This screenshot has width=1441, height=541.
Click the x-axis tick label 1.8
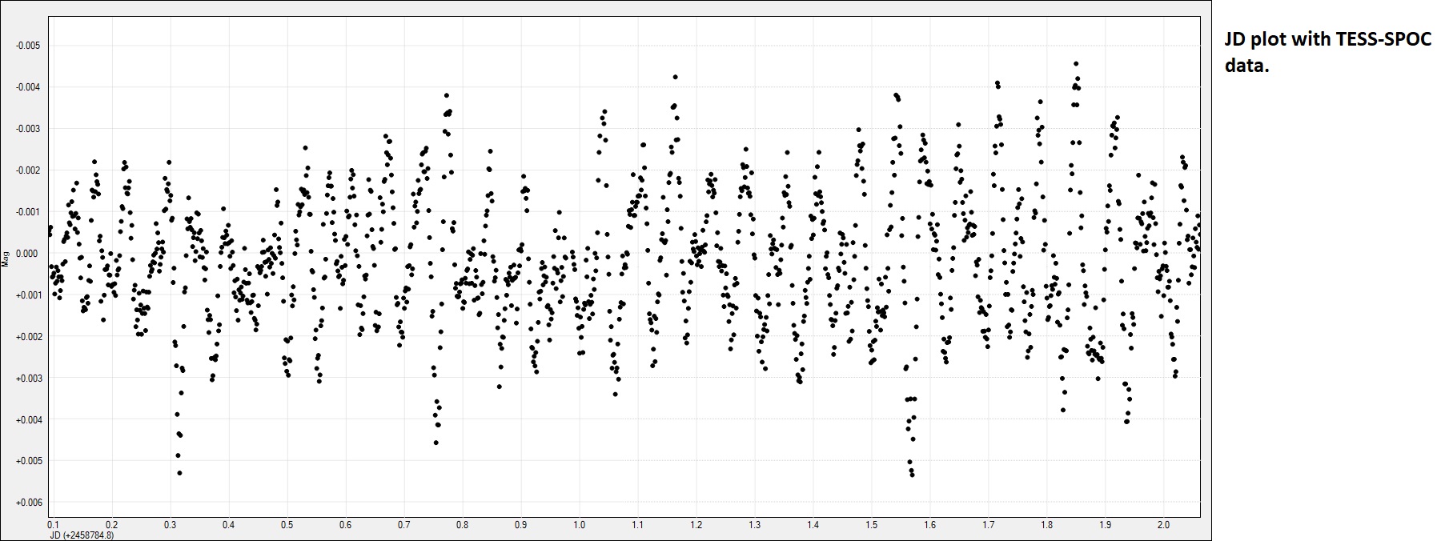pyautogui.click(x=1047, y=525)
